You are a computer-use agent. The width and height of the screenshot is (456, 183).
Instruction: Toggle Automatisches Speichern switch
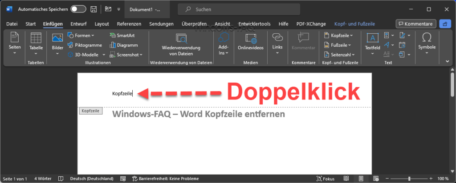tap(78, 9)
